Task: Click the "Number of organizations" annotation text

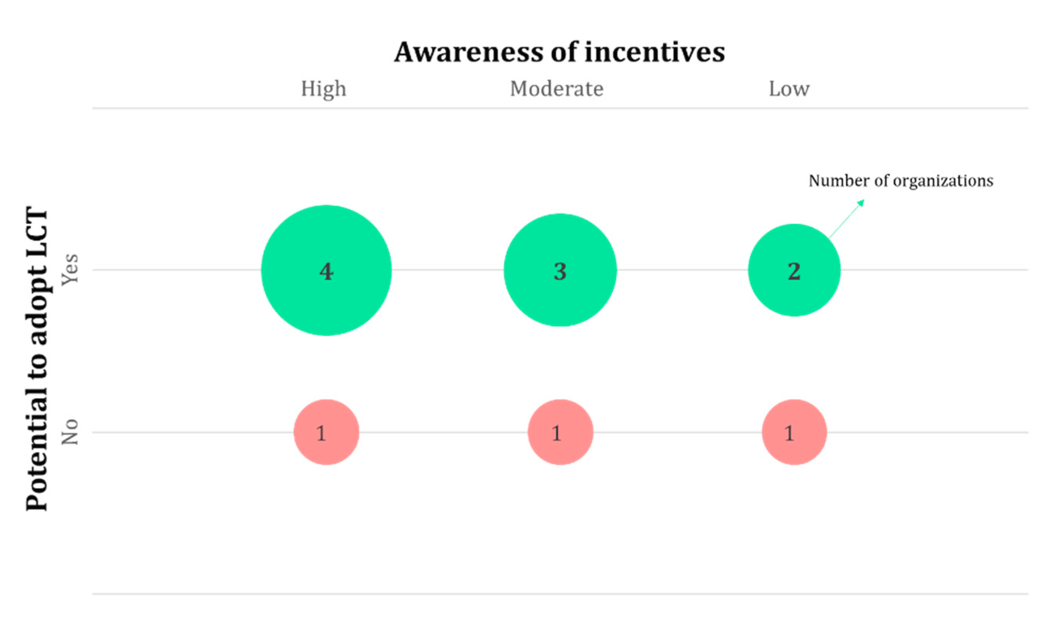Action: tap(901, 181)
